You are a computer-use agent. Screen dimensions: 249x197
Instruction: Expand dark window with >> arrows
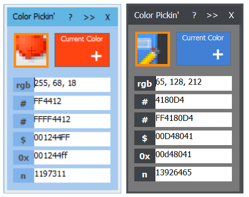point(212,16)
